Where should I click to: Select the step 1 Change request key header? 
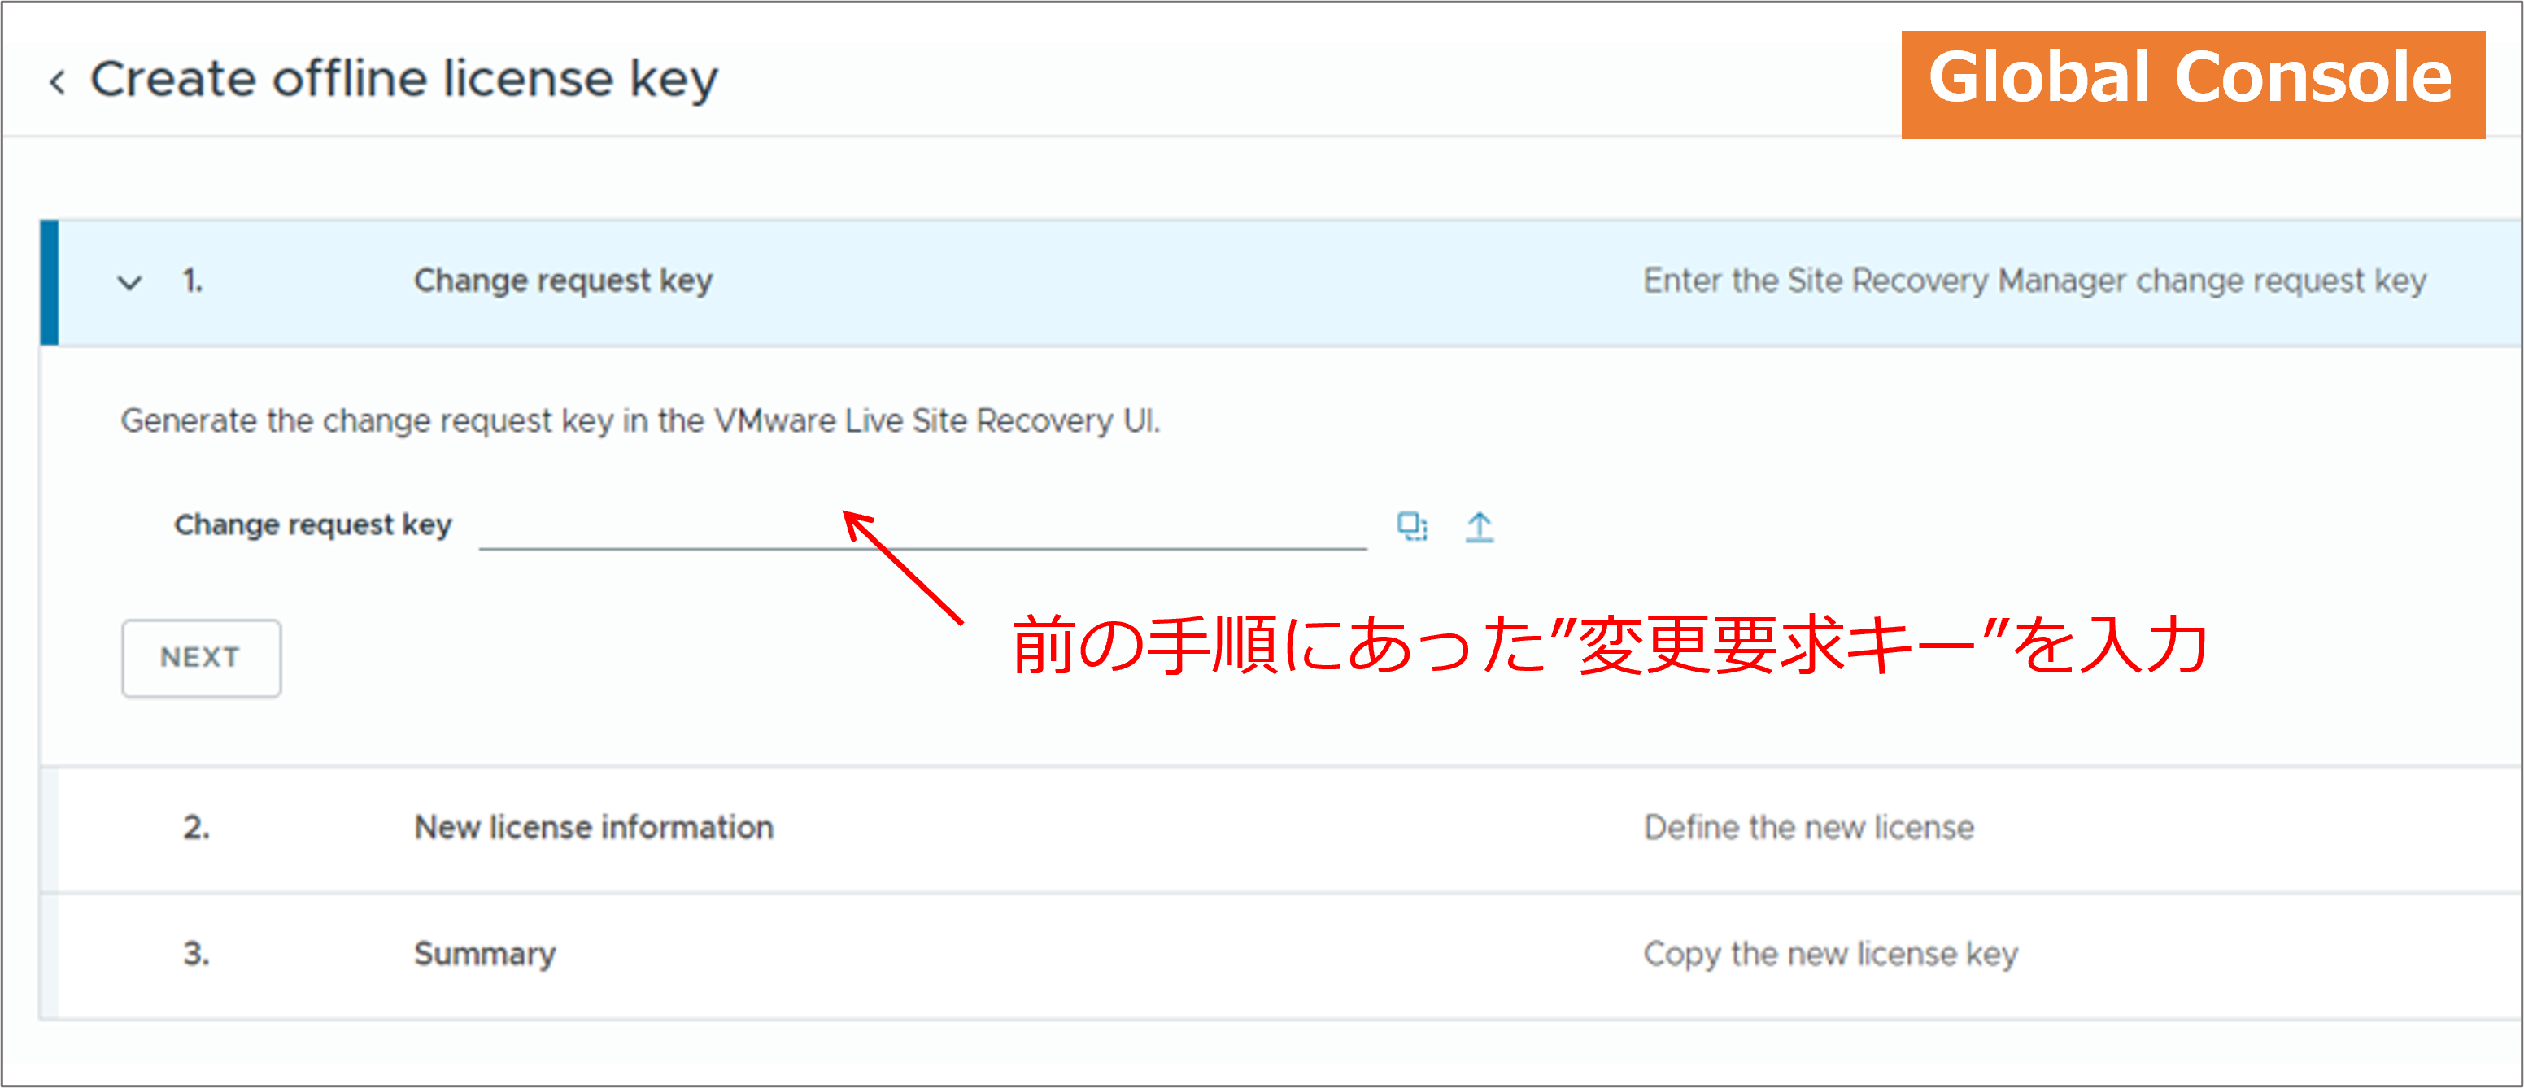[x=1282, y=282]
